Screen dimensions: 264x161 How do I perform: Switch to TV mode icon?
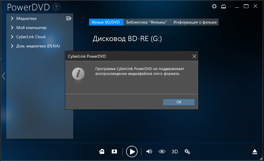(223, 6)
